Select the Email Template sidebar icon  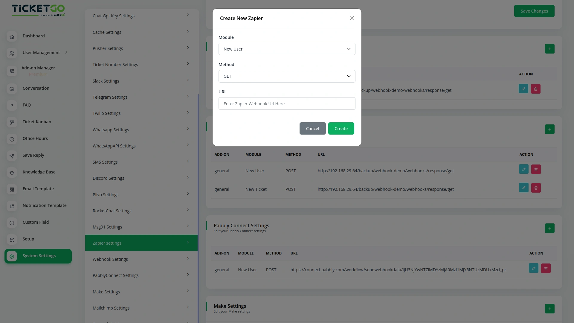(12, 189)
